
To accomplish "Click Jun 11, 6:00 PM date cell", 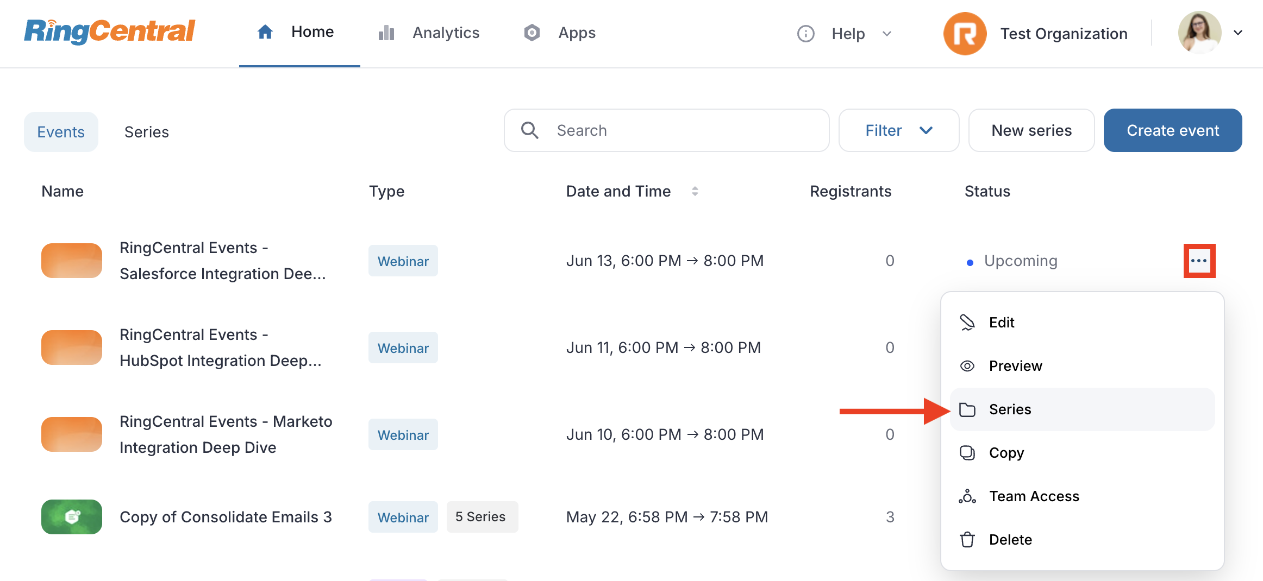I will point(664,348).
